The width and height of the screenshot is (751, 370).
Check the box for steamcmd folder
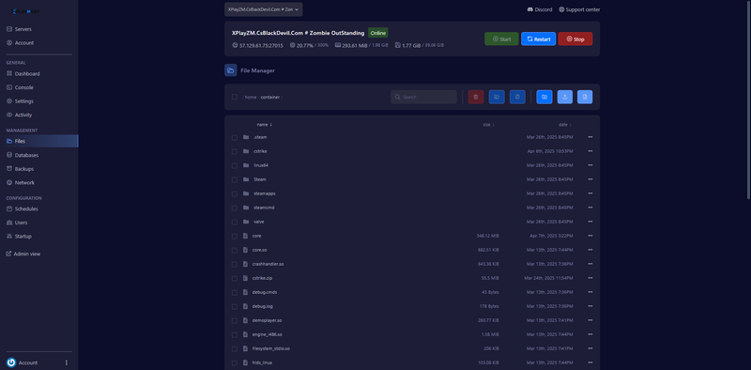tap(234, 208)
